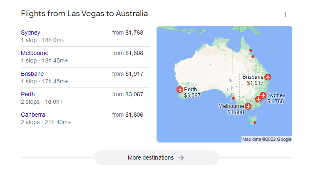This screenshot has width=326, height=175.
Task: Open the three-dot more options menu
Action: [285, 14]
